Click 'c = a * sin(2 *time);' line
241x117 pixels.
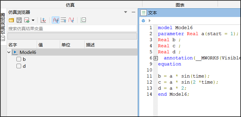tap(188, 82)
